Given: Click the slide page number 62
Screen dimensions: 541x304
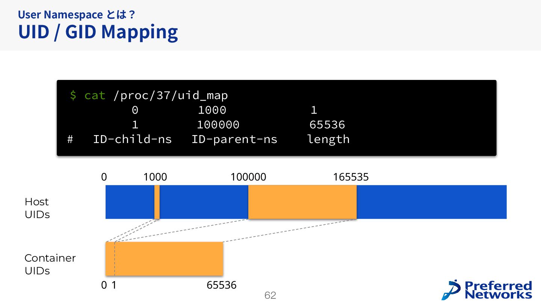Looking at the screenshot, I should pyautogui.click(x=270, y=295).
